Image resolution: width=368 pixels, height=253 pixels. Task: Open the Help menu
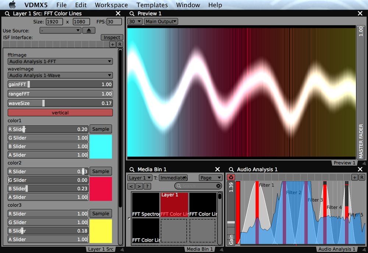coord(215,5)
